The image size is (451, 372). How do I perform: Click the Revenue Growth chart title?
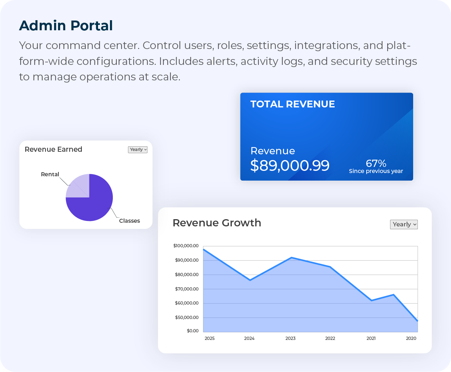click(x=217, y=223)
